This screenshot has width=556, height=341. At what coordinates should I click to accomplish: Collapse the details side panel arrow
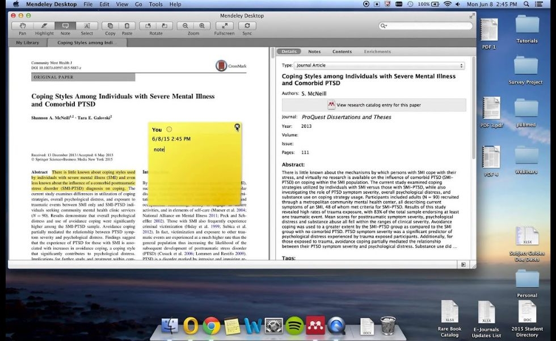coord(463,265)
